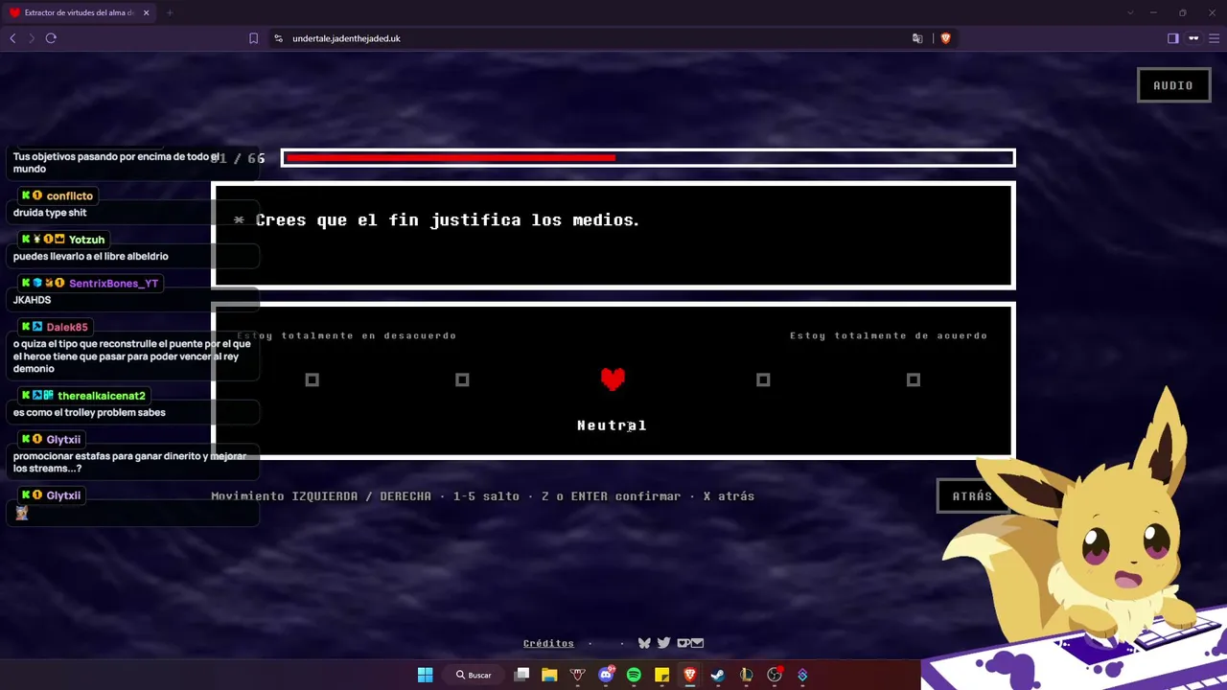Reload the Undertale quiz page
The height and width of the screenshot is (690, 1227).
pyautogui.click(x=51, y=38)
